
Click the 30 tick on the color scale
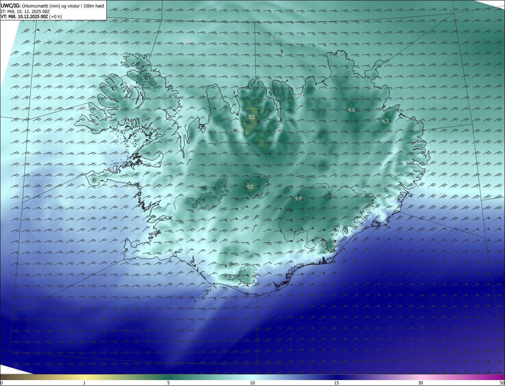[x=421, y=383]
